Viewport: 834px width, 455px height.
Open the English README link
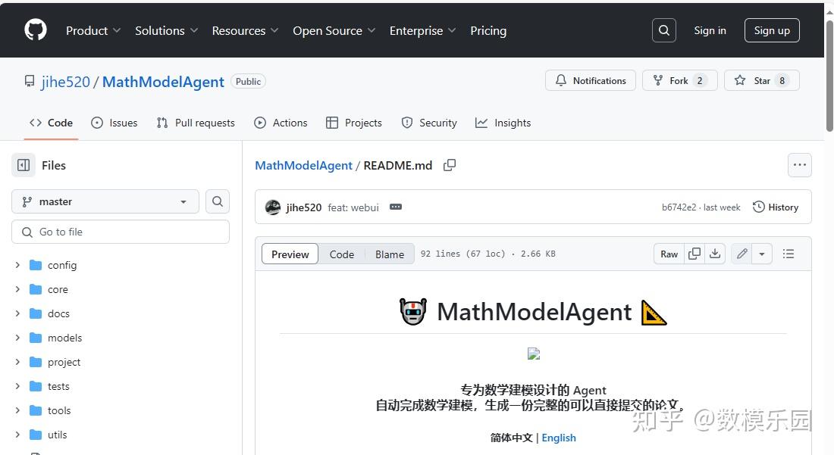(x=559, y=437)
